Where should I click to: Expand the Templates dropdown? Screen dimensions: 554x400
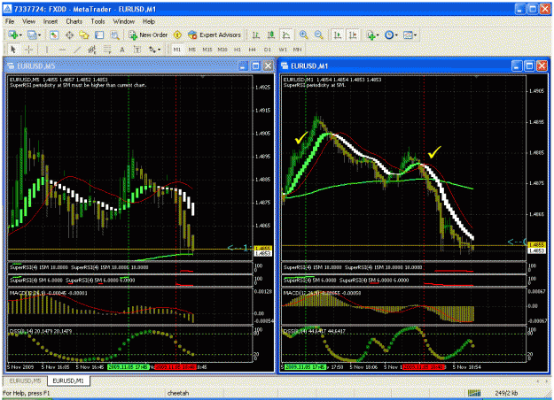415,35
